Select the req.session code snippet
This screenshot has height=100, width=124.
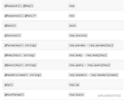78,35
